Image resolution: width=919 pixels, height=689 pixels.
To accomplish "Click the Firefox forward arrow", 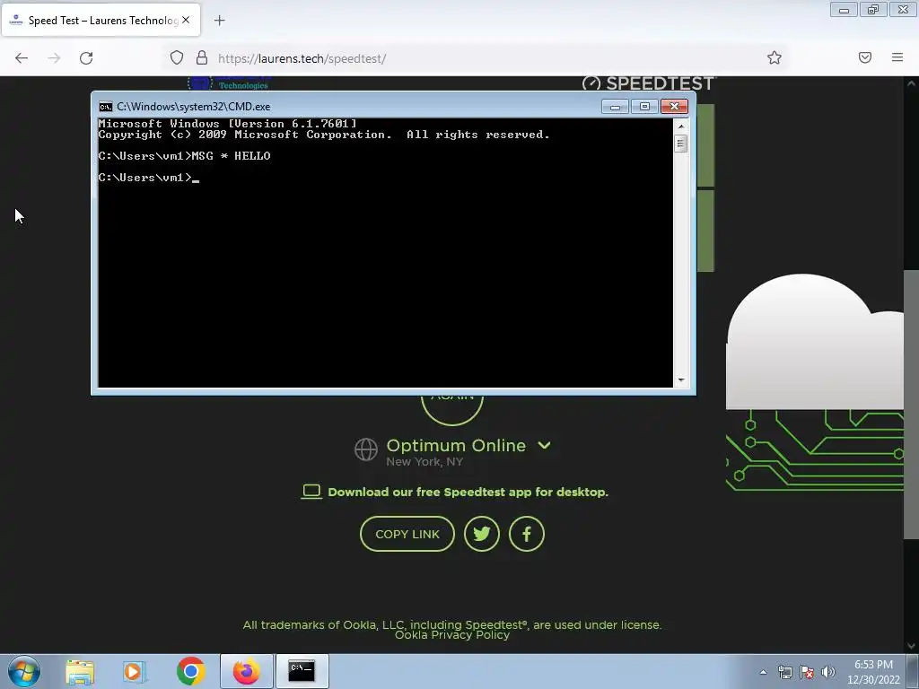I will [54, 58].
